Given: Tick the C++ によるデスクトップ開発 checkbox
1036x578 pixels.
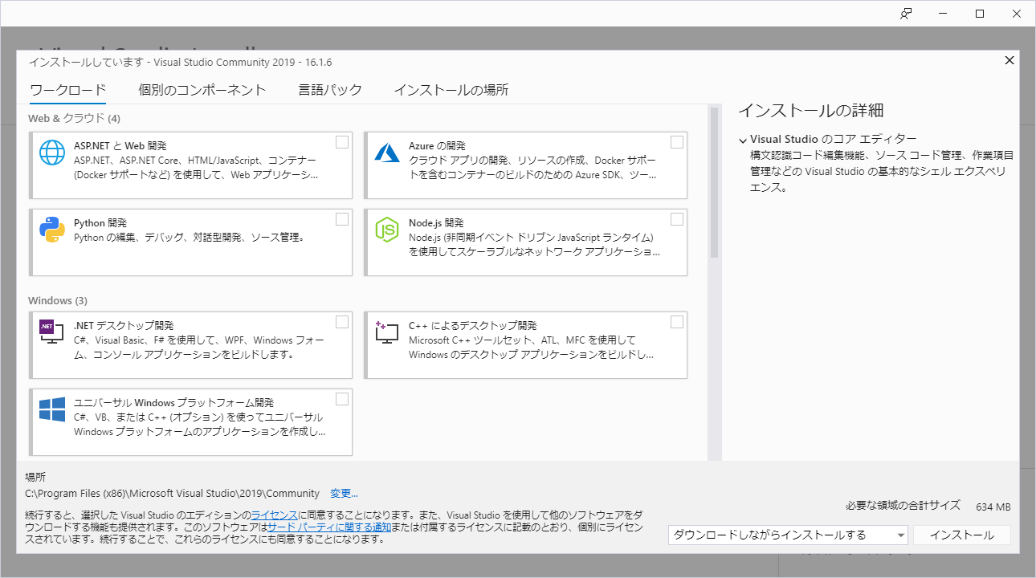Looking at the screenshot, I should point(677,322).
